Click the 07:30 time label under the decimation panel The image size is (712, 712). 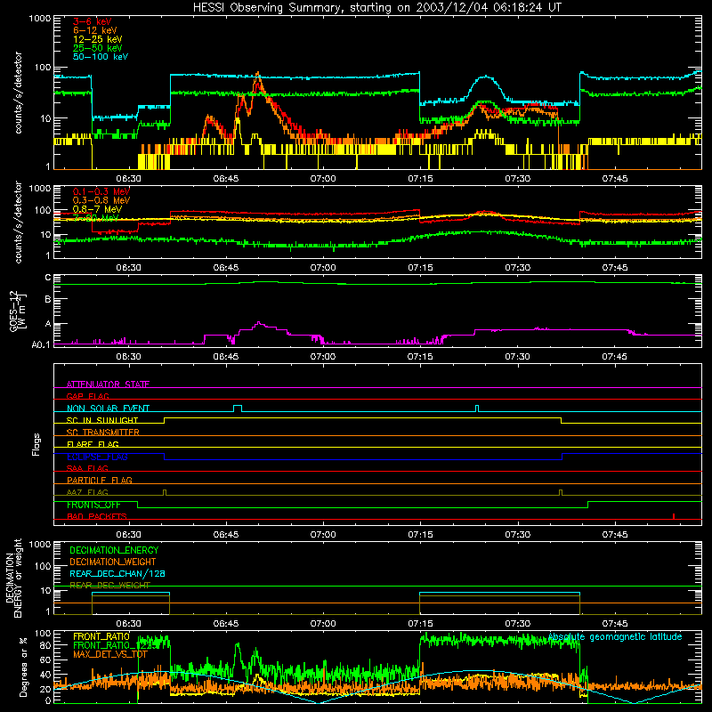(x=517, y=624)
